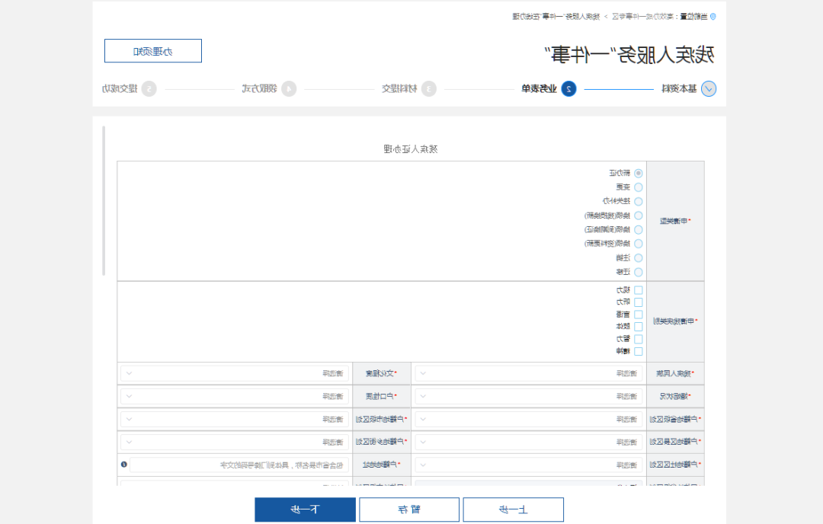823x524 pixels.
Task: Open the 户籍地市级区划 dropdown
Action: click(x=235, y=420)
